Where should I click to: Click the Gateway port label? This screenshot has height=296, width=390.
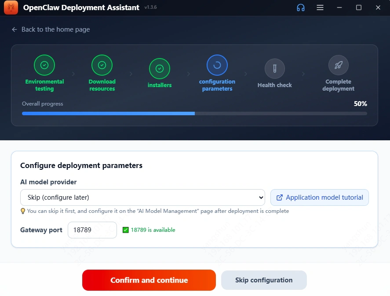41,230
